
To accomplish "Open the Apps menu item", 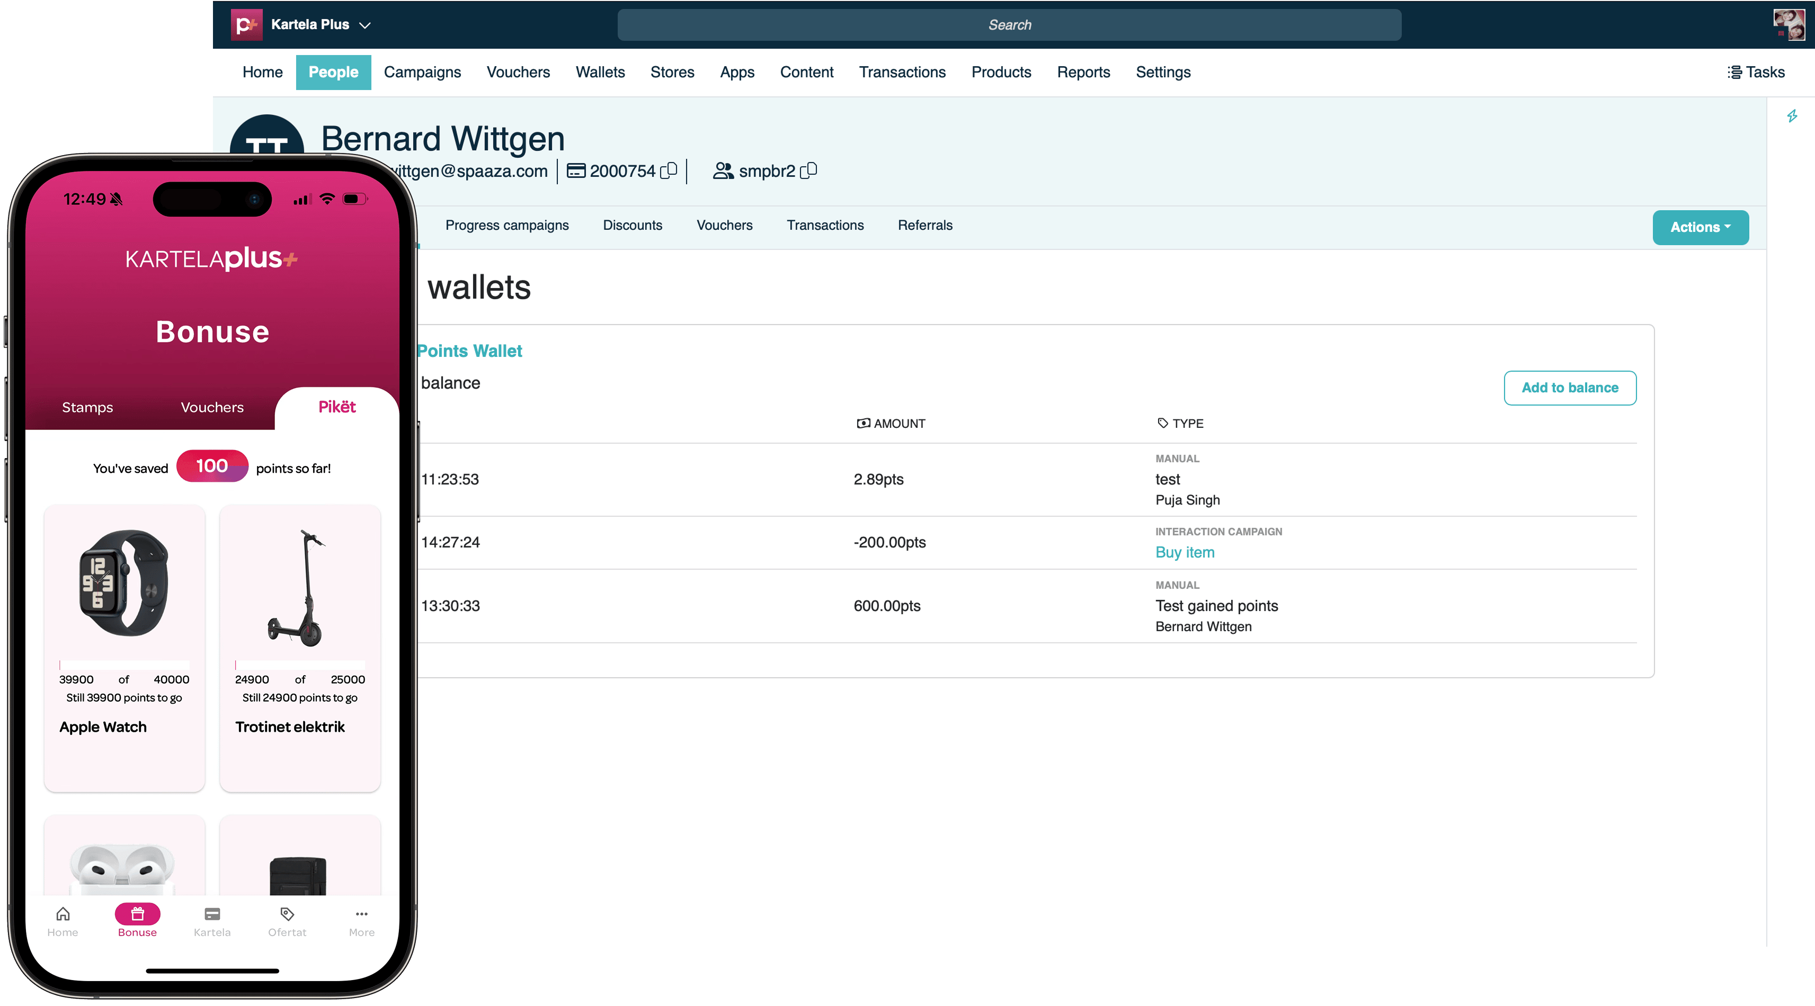I will pyautogui.click(x=737, y=72).
